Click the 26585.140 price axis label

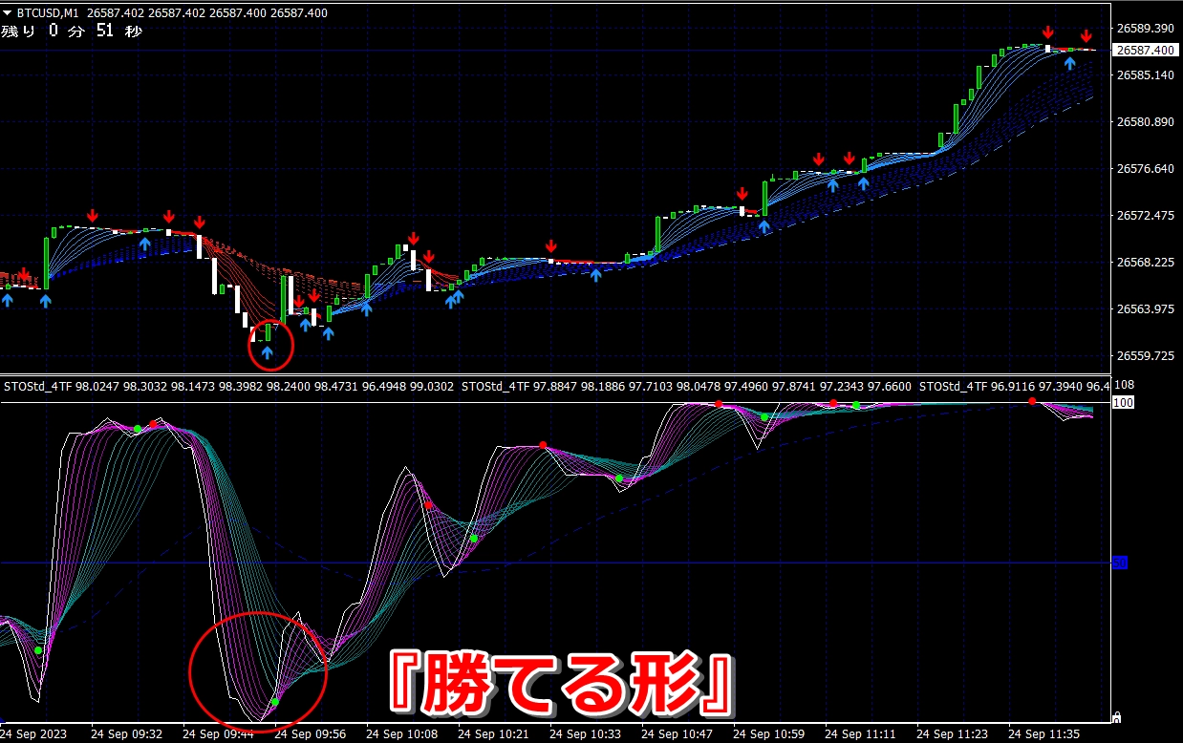click(x=1145, y=74)
